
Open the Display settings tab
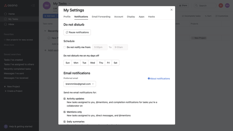click(x=131, y=17)
